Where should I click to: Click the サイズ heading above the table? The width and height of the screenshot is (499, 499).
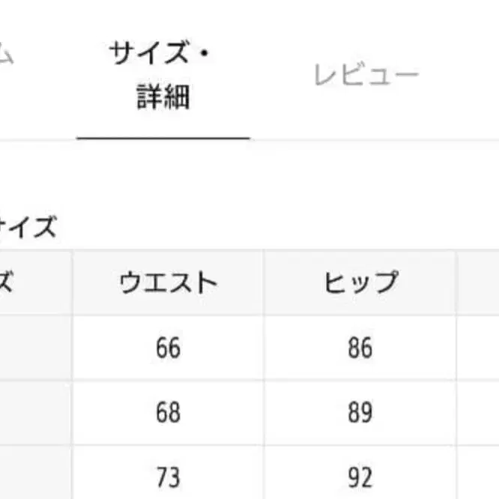pos(28,226)
